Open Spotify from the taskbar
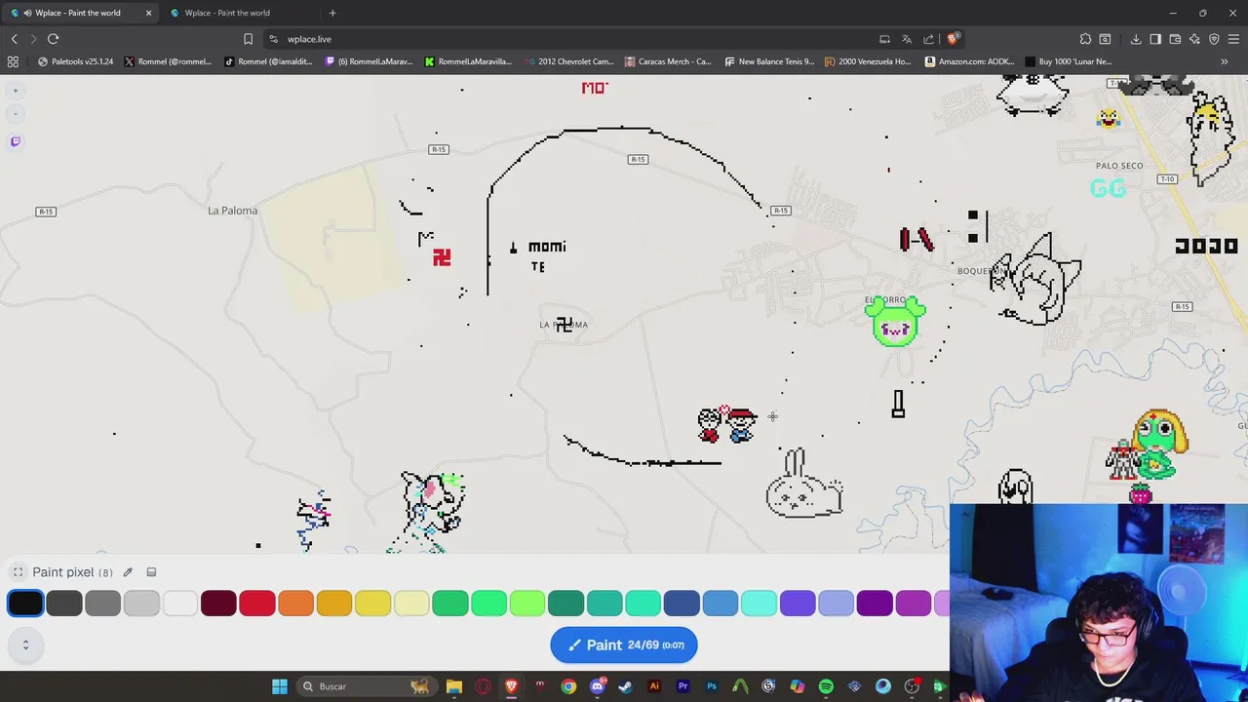This screenshot has width=1248, height=702. 826,686
